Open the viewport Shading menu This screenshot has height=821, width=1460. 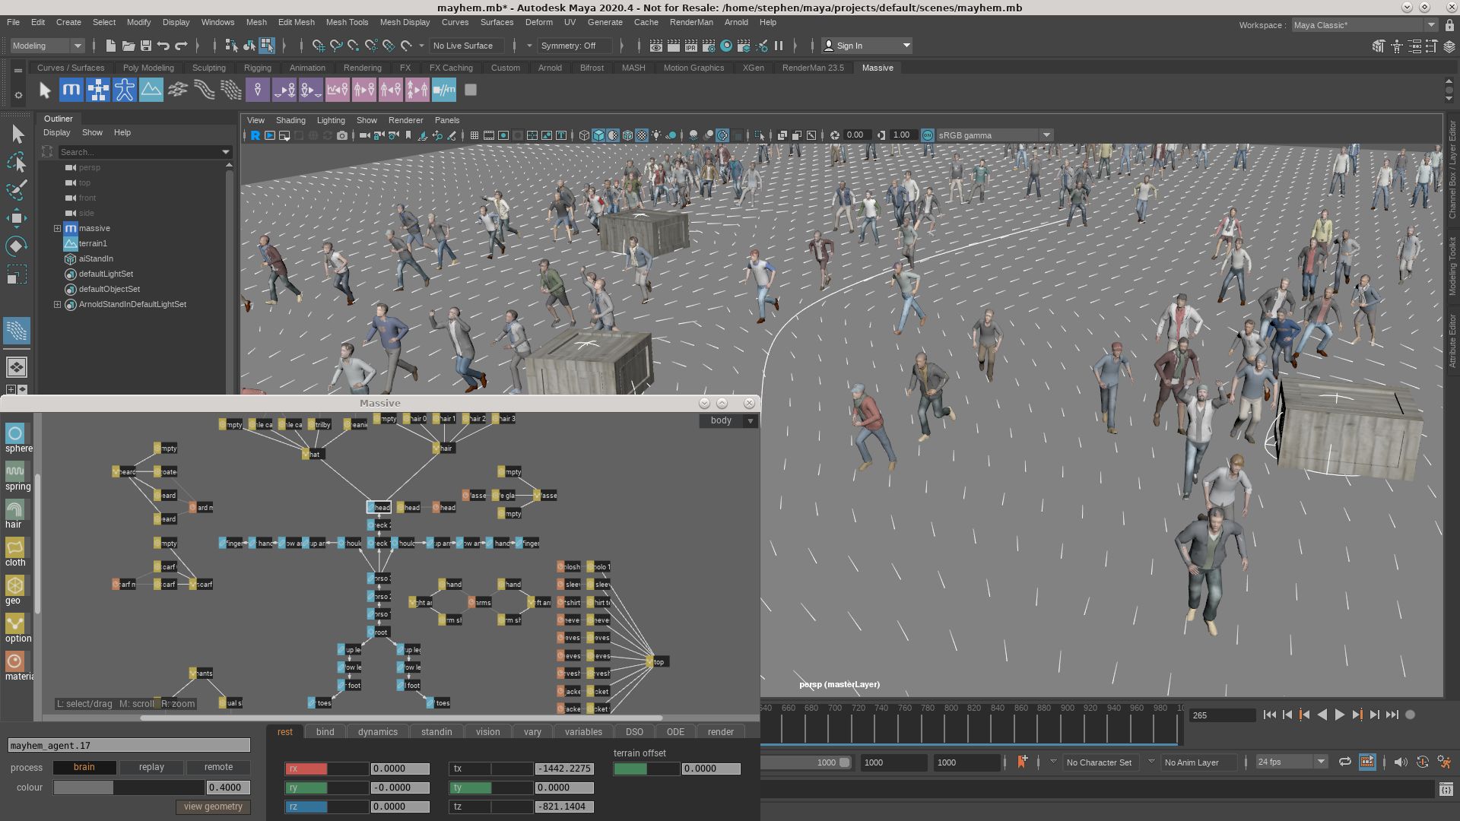290,120
